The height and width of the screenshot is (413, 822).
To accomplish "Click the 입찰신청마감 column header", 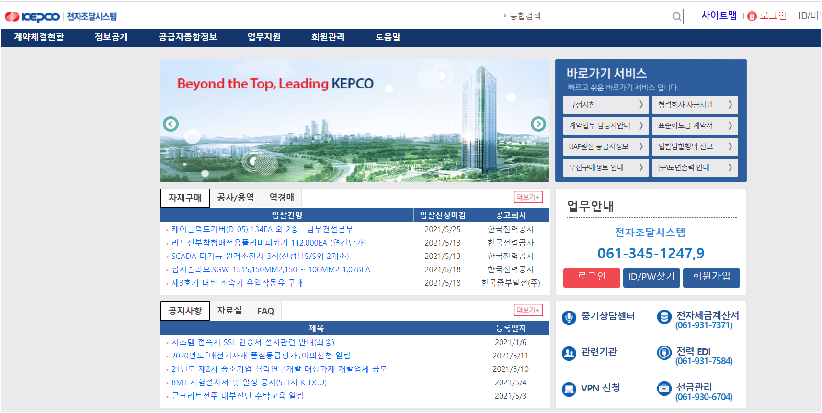I will (x=443, y=215).
